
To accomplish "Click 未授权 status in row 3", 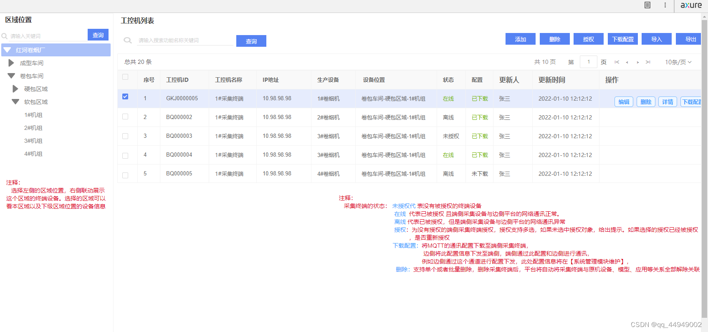I will click(x=451, y=136).
